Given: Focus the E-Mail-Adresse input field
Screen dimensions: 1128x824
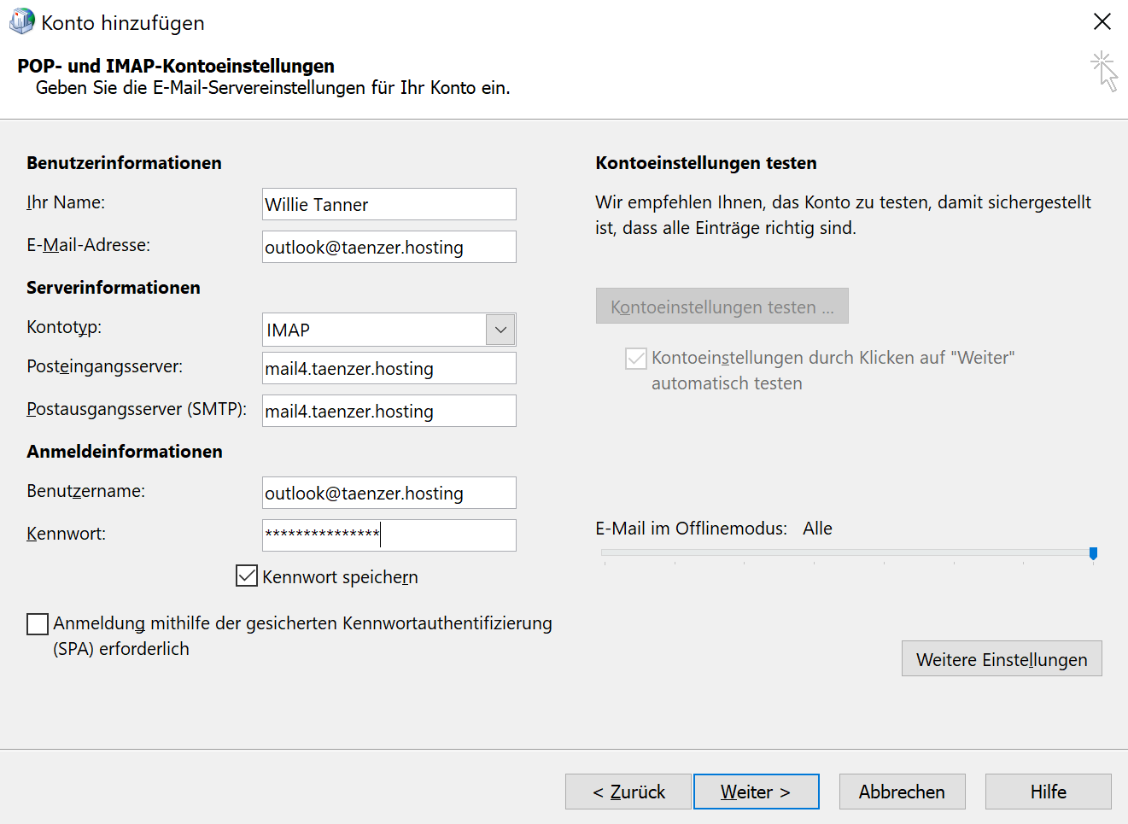Looking at the screenshot, I should (x=389, y=248).
